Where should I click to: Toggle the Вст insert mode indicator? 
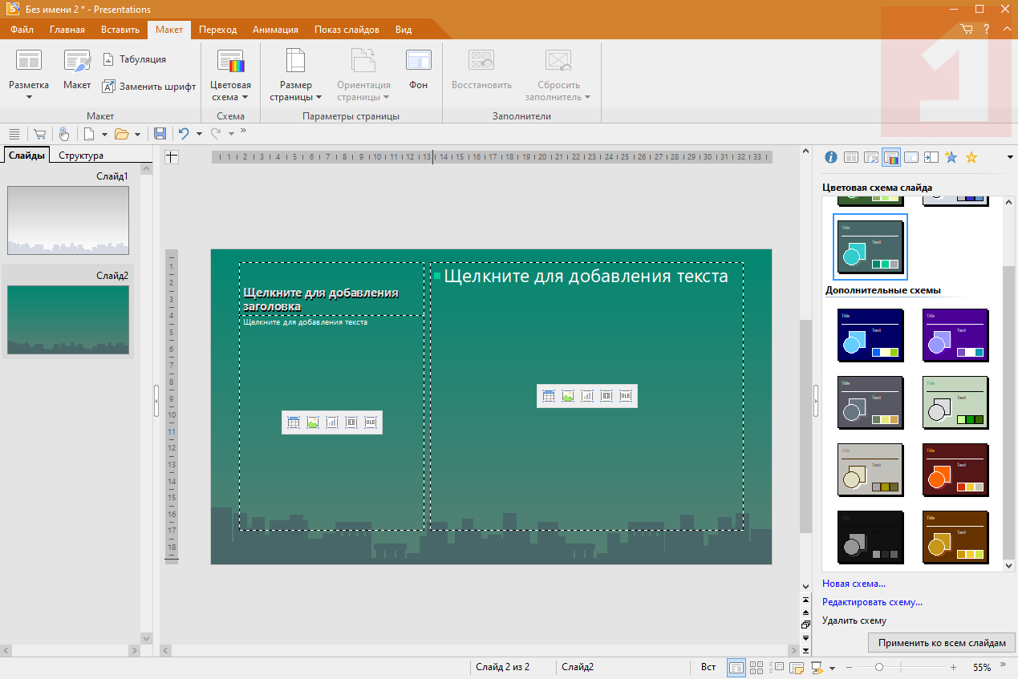(708, 667)
